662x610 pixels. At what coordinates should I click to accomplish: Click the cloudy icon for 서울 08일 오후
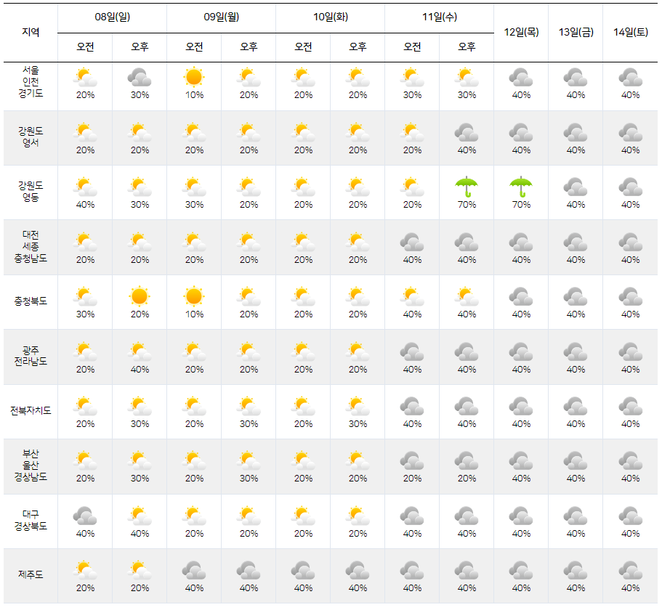[x=140, y=78]
